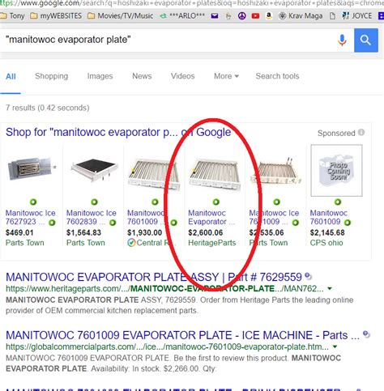Open Manitowoc Ice 7602839 product link

pyautogui.click(x=92, y=217)
